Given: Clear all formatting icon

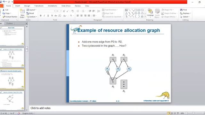Looking at the screenshot, I should 72,11.
